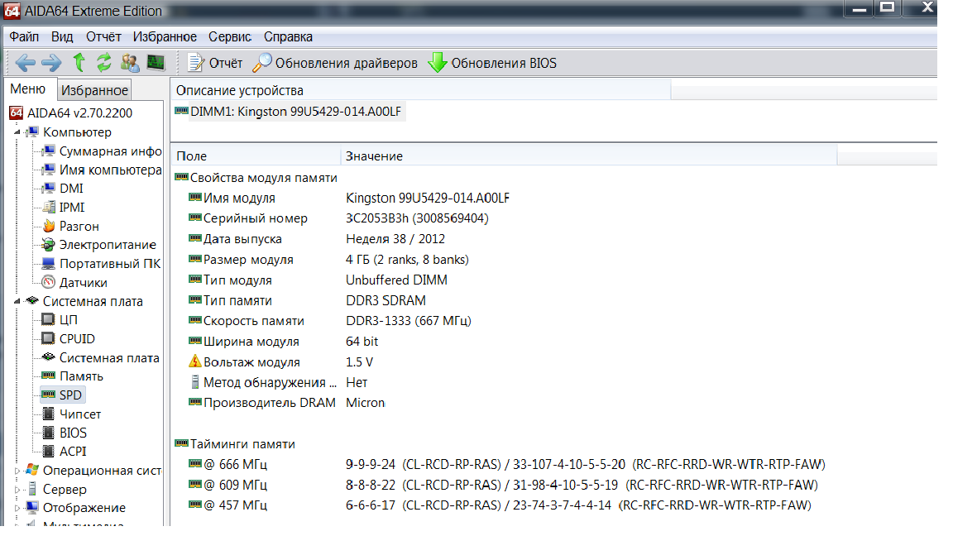This screenshot has height=536, width=953.
Task: Open the Сервис menu
Action: coord(230,37)
